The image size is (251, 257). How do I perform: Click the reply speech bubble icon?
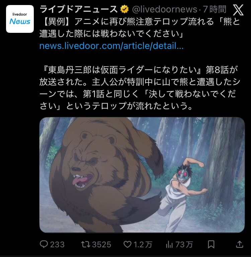(x=44, y=244)
